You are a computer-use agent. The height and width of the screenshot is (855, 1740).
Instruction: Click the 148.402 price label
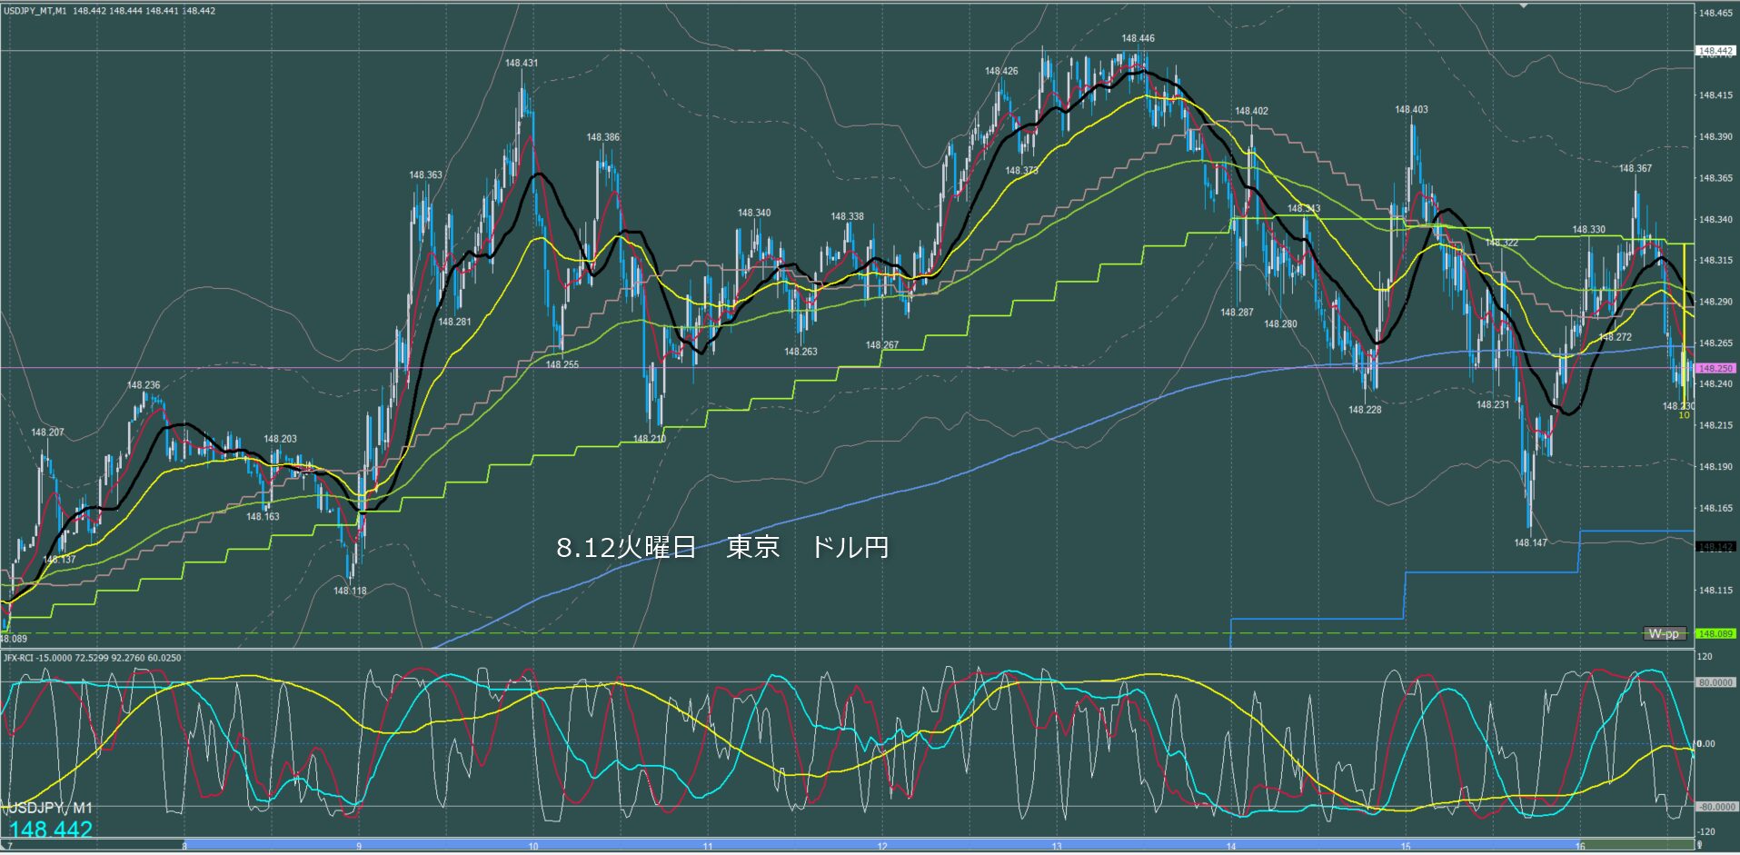pos(1251,111)
